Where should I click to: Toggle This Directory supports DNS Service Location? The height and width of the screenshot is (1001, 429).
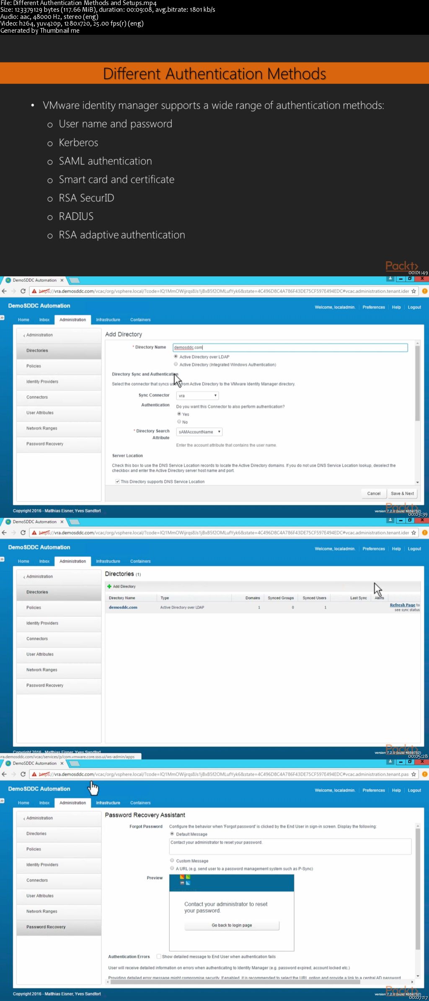118,481
